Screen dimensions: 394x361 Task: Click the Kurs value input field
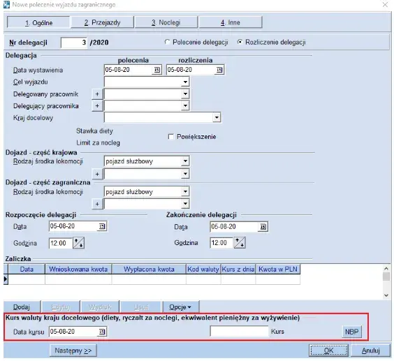[x=239, y=332]
